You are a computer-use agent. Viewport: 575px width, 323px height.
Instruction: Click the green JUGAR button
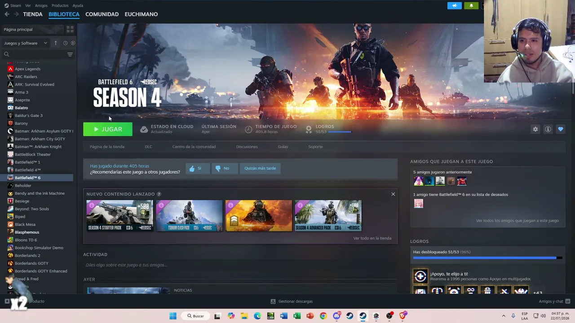pos(108,129)
